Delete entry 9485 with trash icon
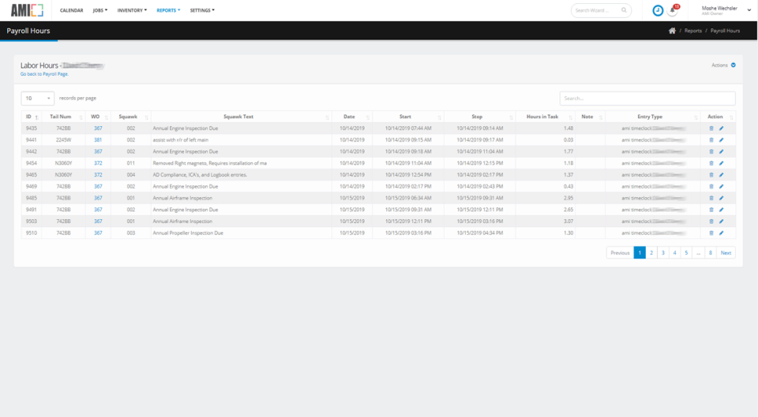The image size is (758, 417). point(711,198)
